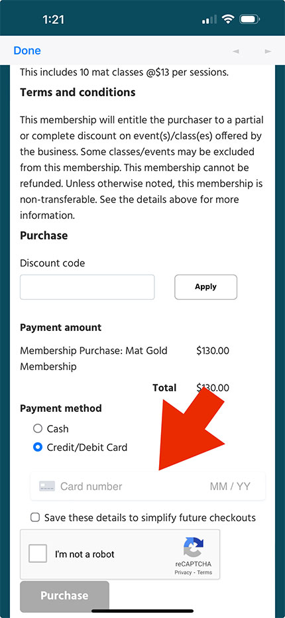Click the Purchase button
This screenshot has height=618, width=285.
pyautogui.click(x=65, y=595)
